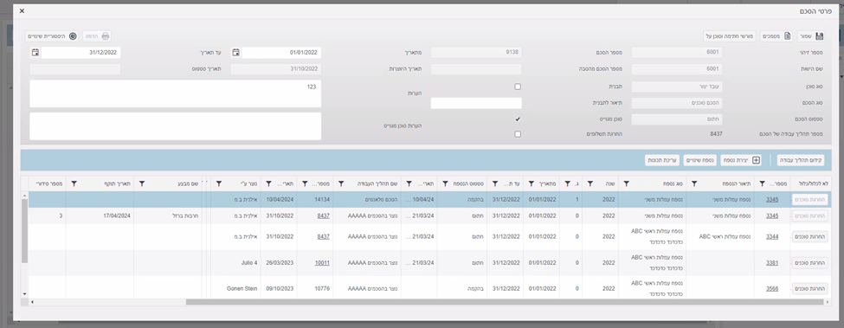
Task: Select the date cell 09/10/2023
Action: 279,289
